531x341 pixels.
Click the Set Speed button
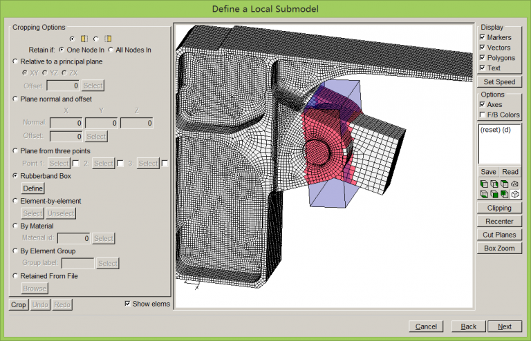[x=499, y=81]
